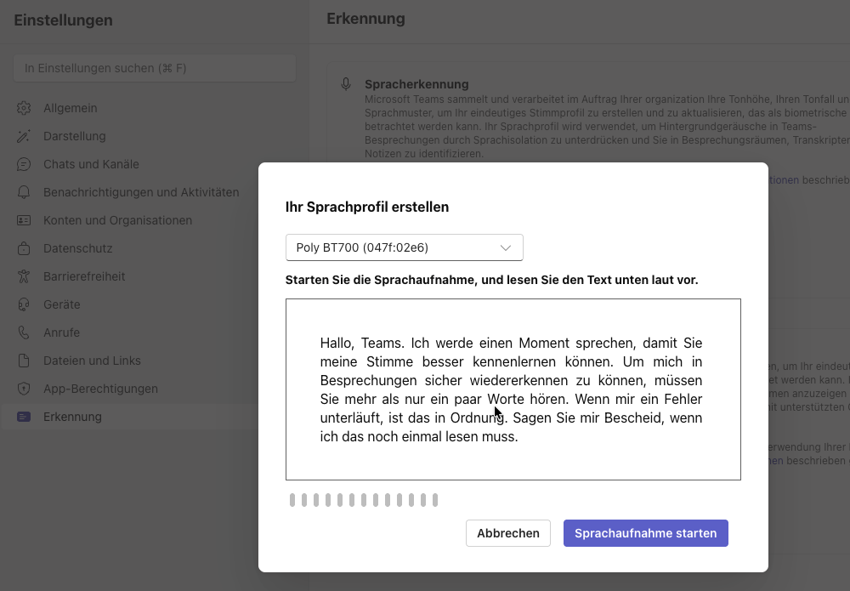850x591 pixels.
Task: Click the Konten und Organisationen card icon
Action: click(23, 220)
